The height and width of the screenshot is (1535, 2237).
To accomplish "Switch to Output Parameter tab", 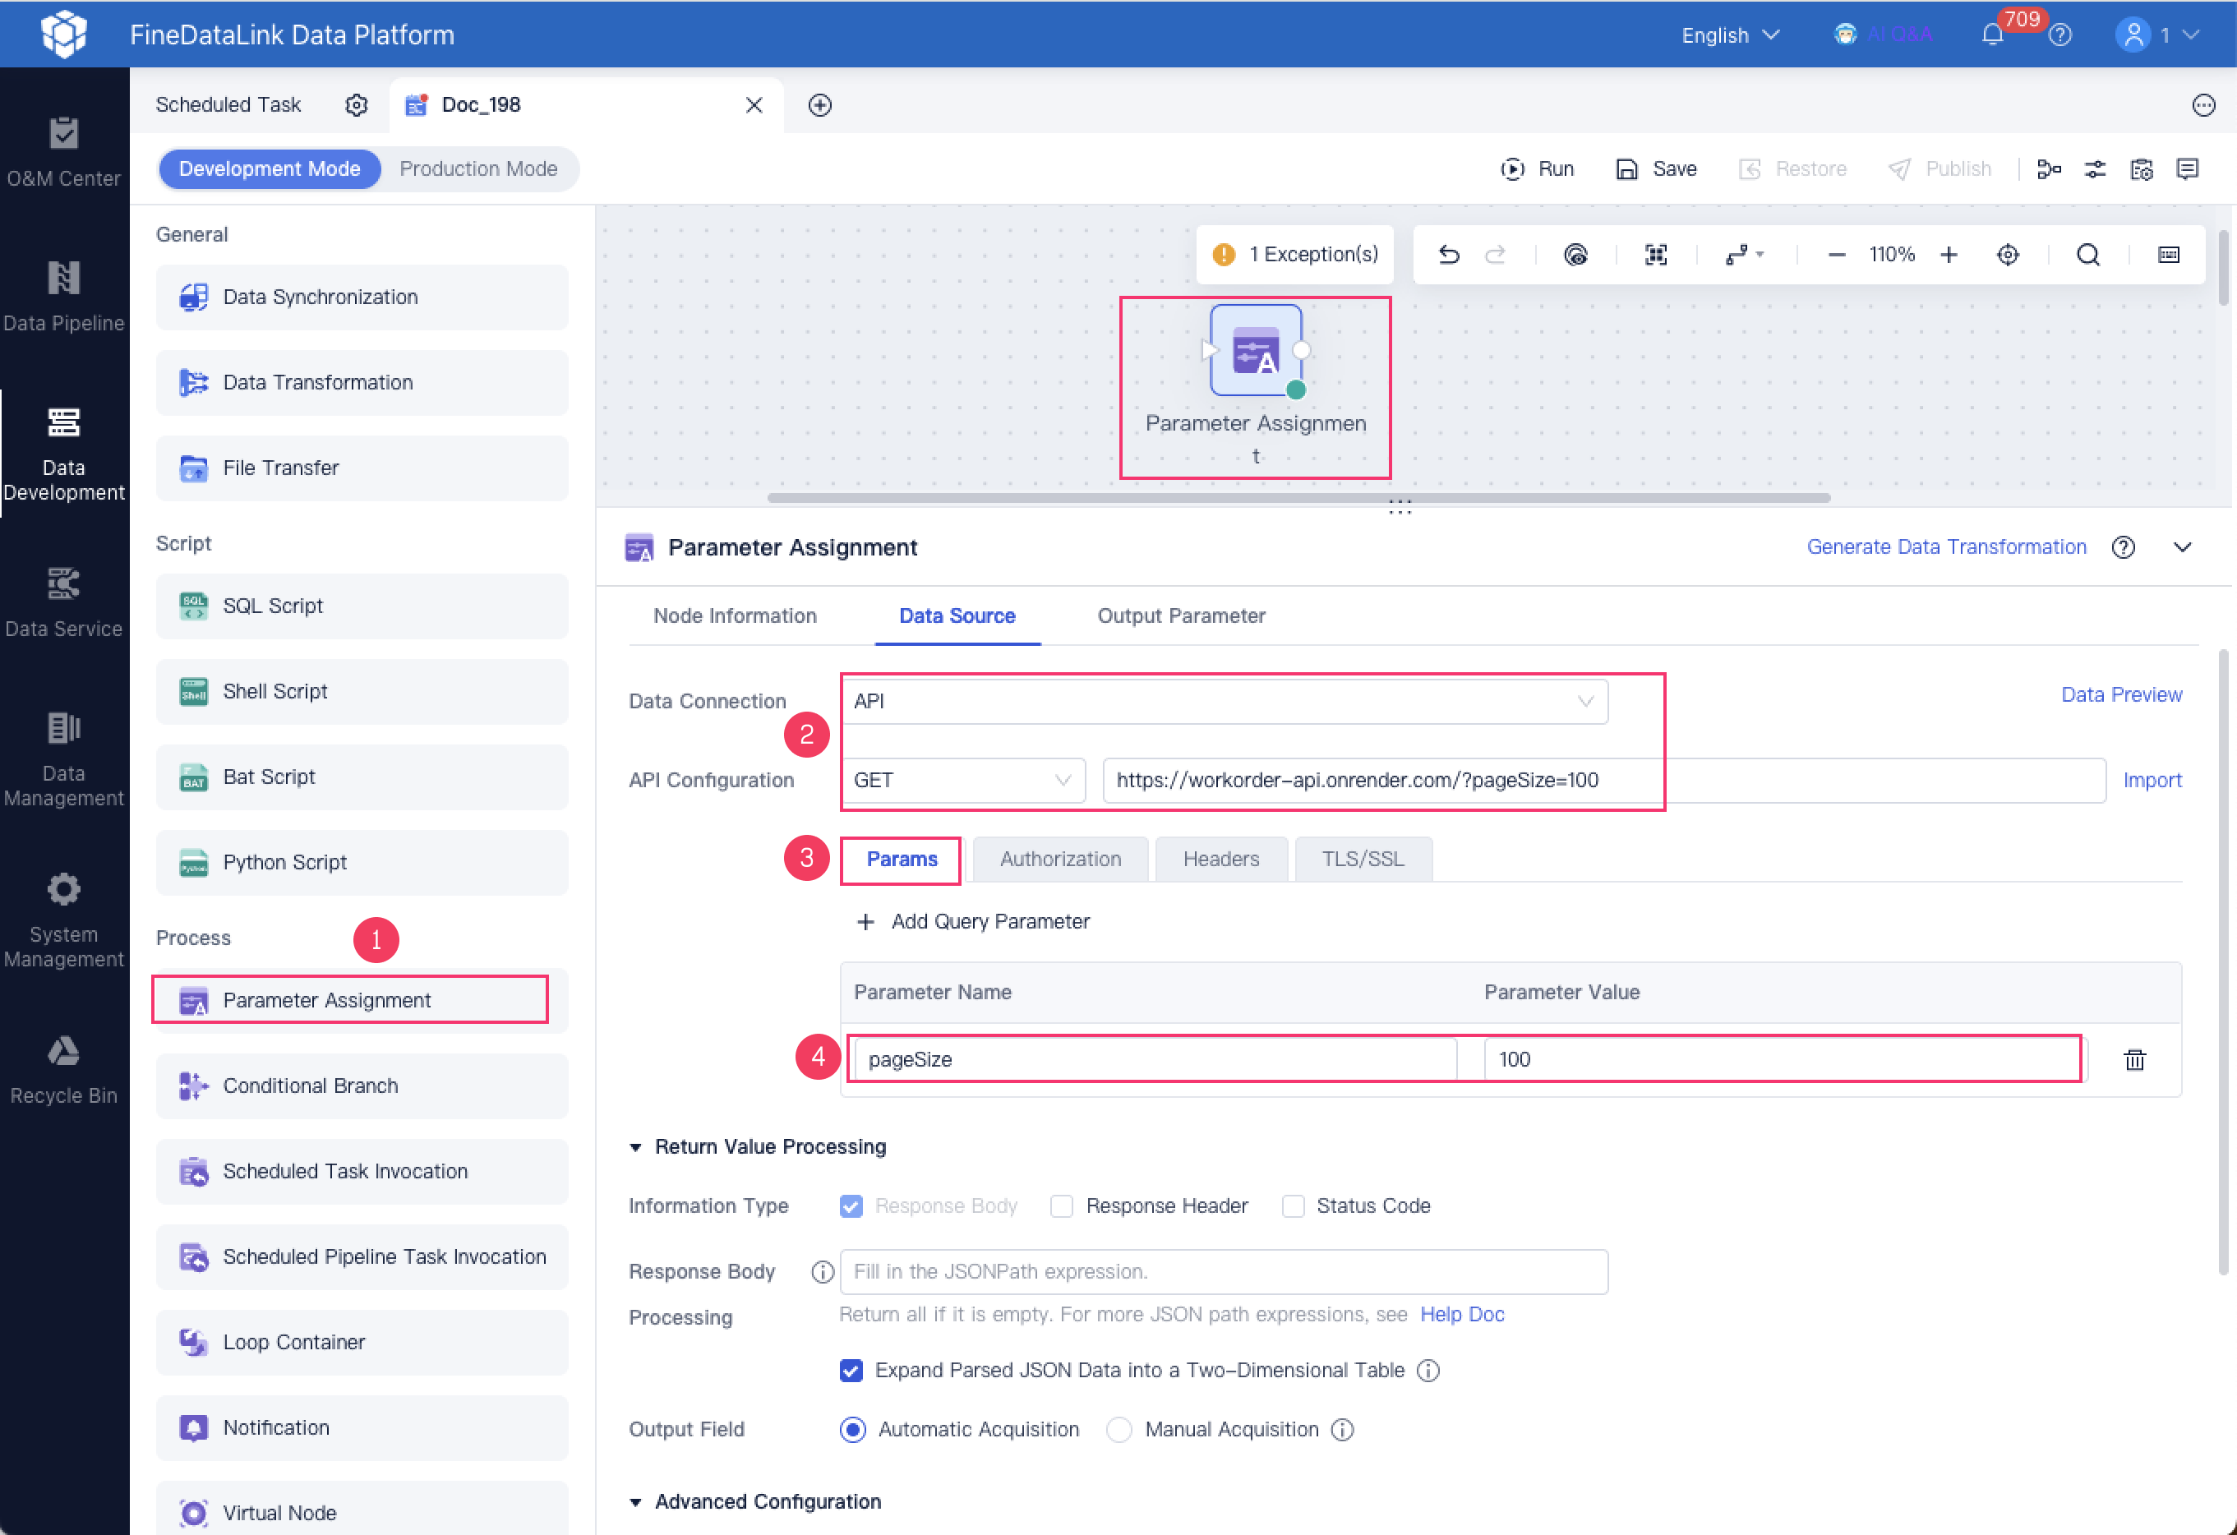I will click(1181, 615).
